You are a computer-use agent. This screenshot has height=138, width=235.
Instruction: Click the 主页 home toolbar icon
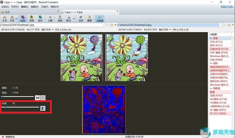(x=4, y=19)
